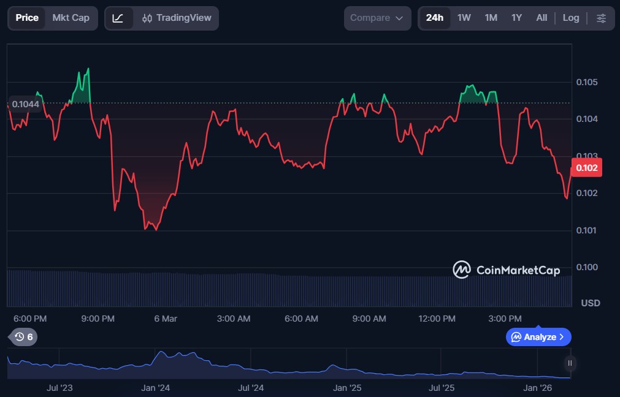Expand the Analyze panel with the chevron
This screenshot has height=397, width=620.
(562, 337)
